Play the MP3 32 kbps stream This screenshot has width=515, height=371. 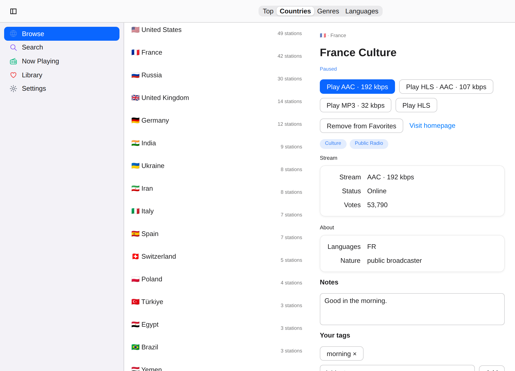[355, 105]
